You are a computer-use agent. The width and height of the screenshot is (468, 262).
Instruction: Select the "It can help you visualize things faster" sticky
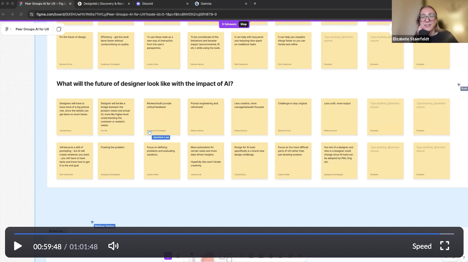pyautogui.click(x=293, y=51)
